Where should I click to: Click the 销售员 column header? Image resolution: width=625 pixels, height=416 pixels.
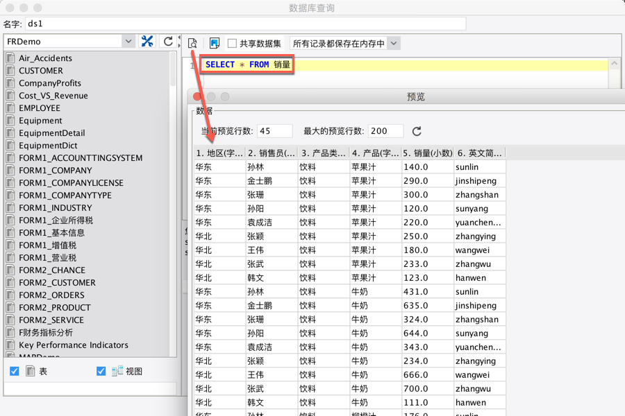click(272, 153)
